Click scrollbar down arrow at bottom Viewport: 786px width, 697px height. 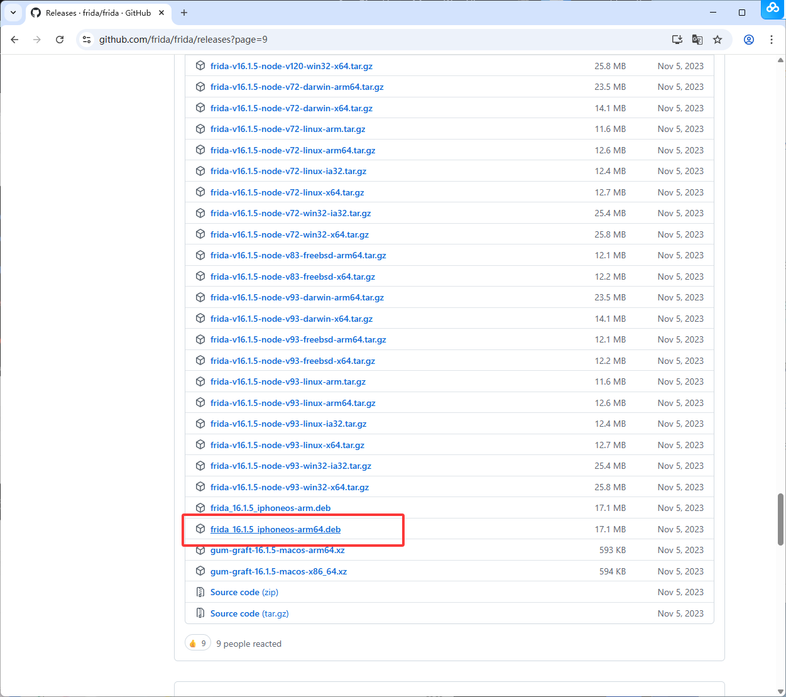pyautogui.click(x=780, y=691)
